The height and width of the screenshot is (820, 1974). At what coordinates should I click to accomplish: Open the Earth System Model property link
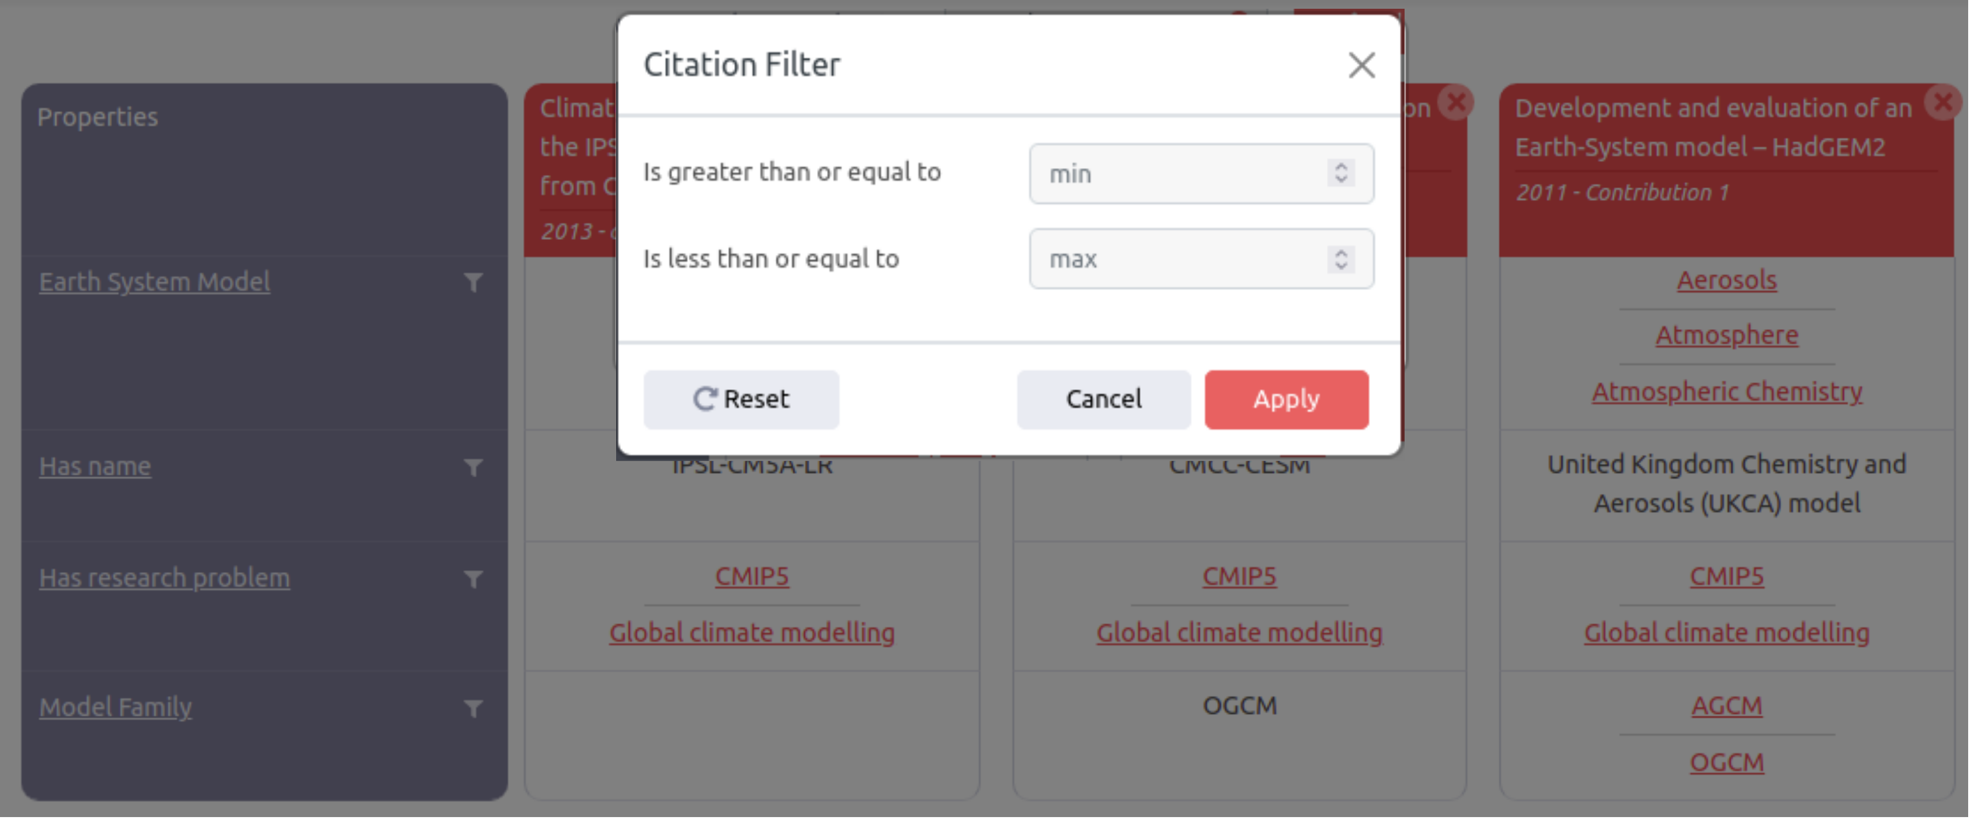coord(155,282)
